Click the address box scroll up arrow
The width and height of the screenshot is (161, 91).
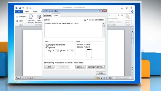pos(104,23)
